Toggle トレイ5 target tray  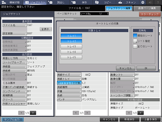(x=71, y=57)
